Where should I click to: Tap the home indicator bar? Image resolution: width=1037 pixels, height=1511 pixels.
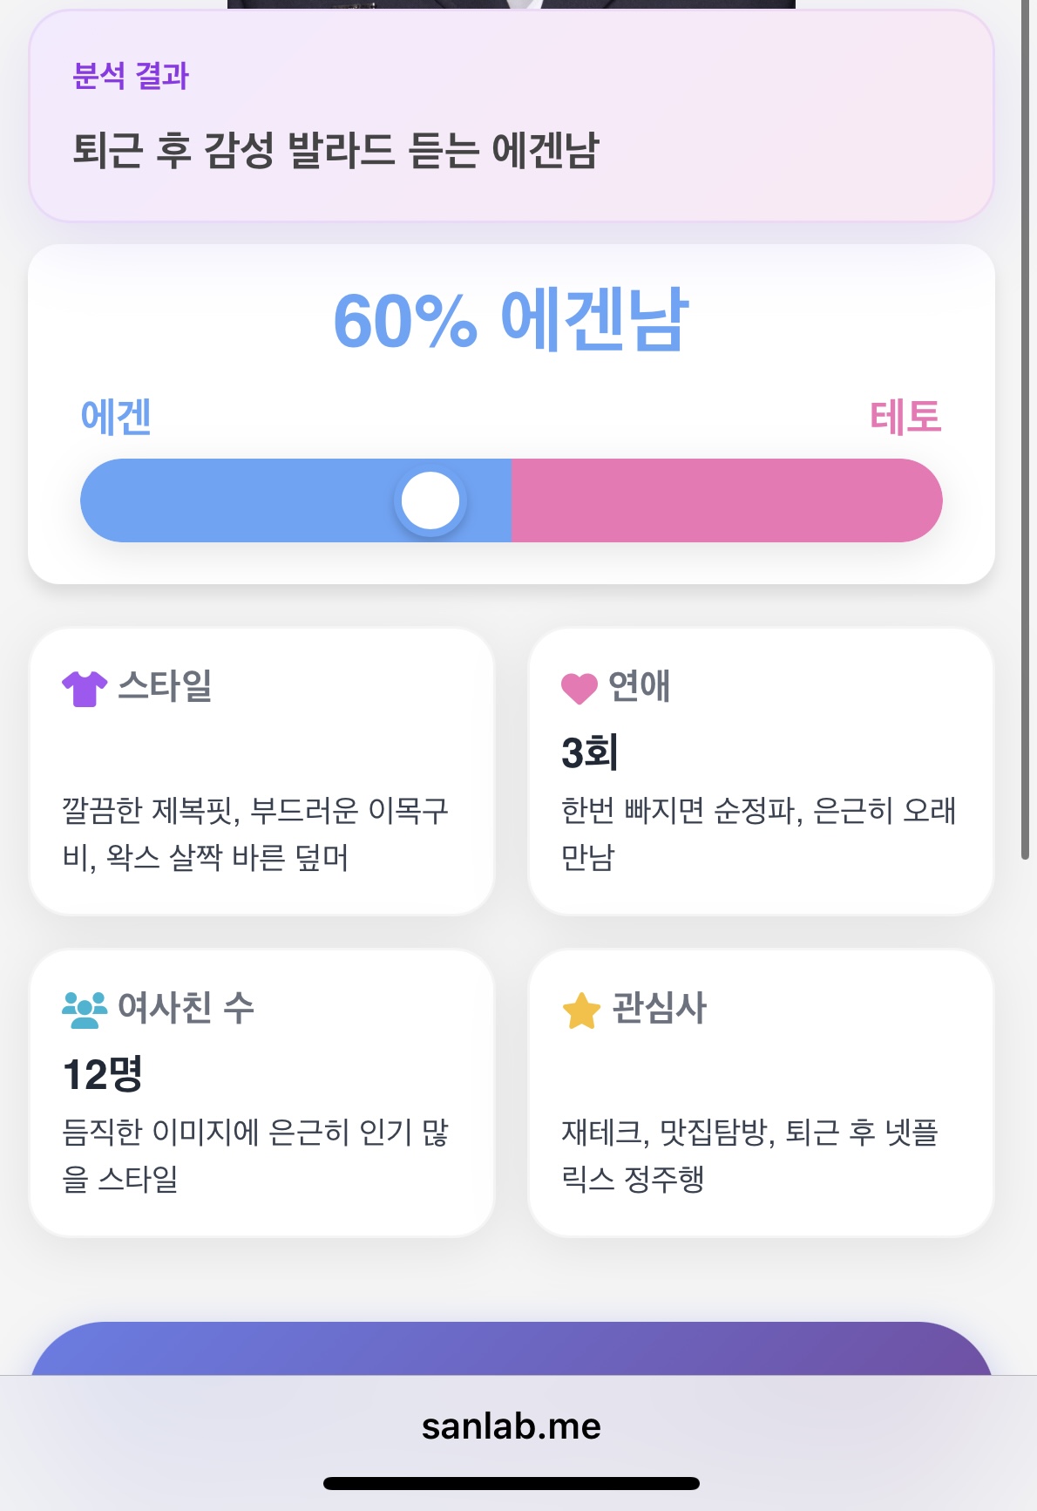coord(512,1483)
